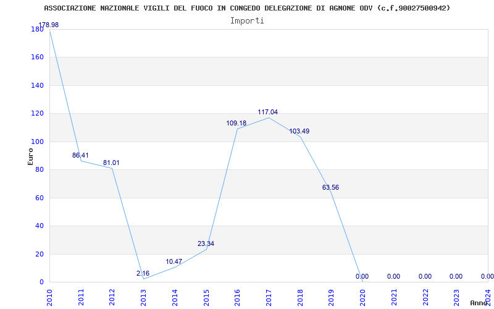Image resolution: width=494 pixels, height=309 pixels.
Task: Click year 2010 on the x-axis
Action: coord(50,297)
